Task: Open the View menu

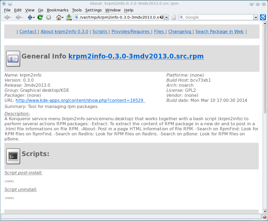Action: click(30, 10)
